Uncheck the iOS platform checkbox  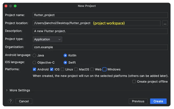tap(52, 69)
